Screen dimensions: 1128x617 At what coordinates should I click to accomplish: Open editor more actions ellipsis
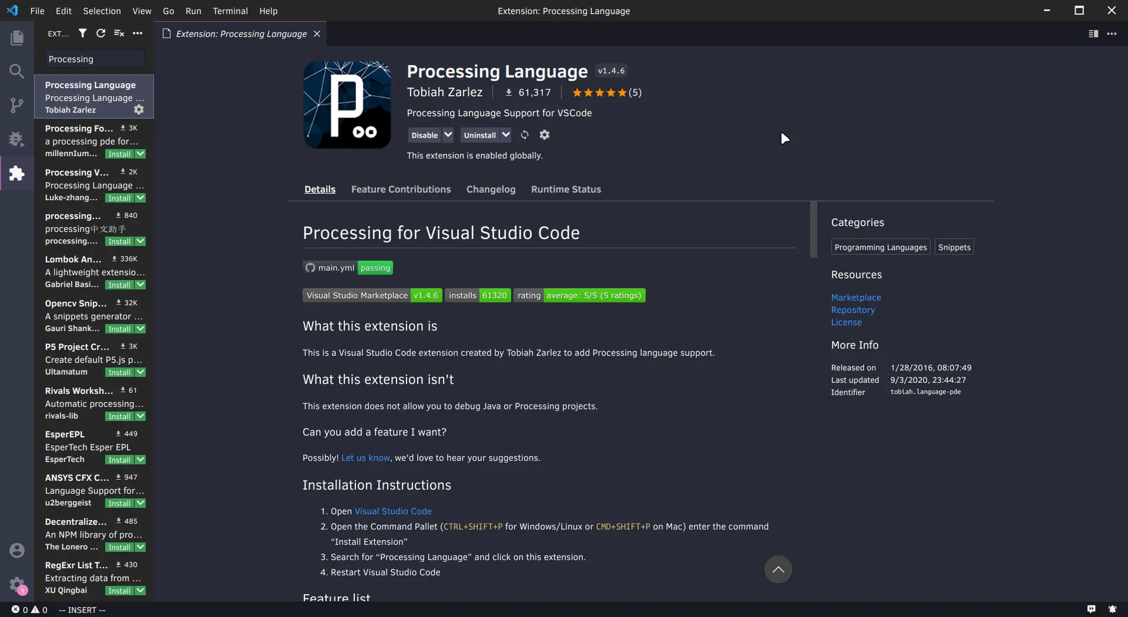(x=1112, y=34)
